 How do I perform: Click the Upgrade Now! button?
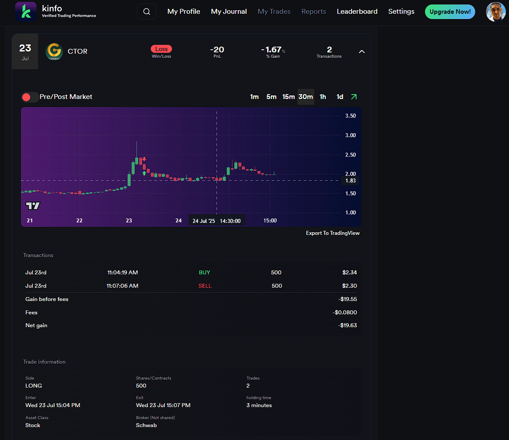tap(450, 12)
